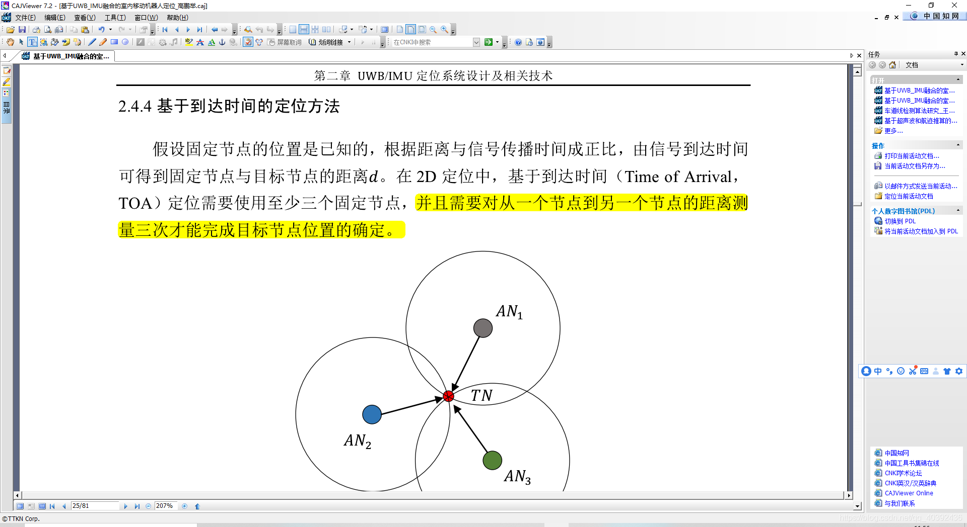
Task: Click the green go search button
Action: click(488, 42)
